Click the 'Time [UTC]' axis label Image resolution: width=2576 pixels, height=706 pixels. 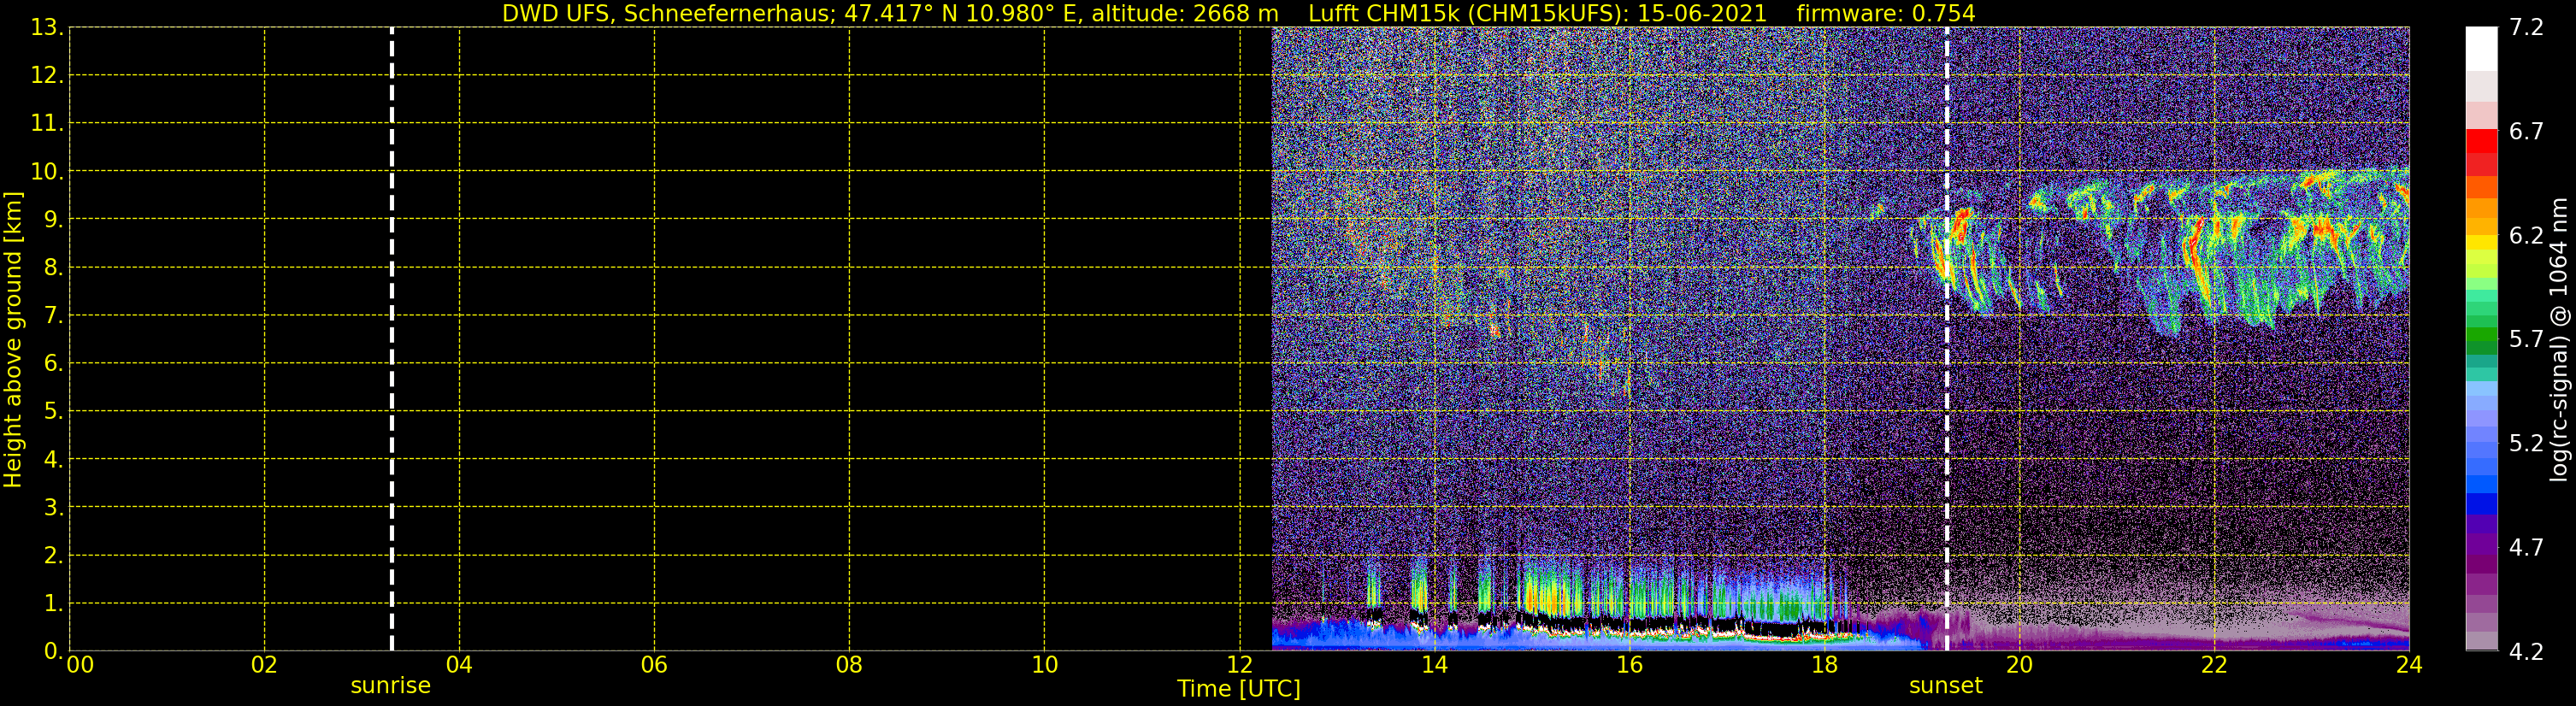point(1239,689)
